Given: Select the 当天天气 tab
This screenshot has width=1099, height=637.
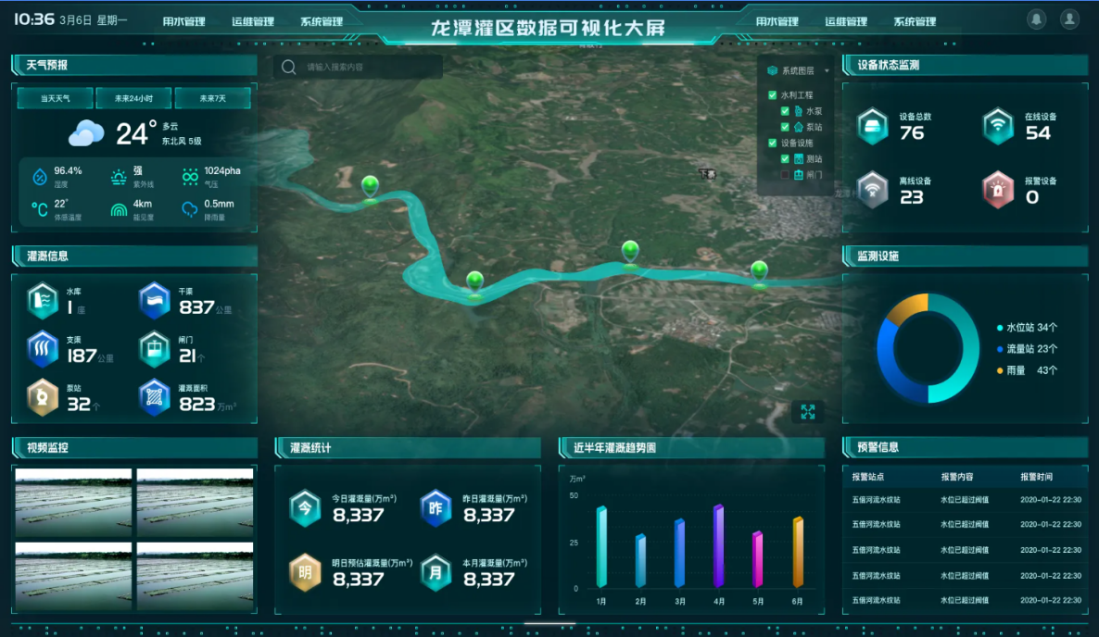Looking at the screenshot, I should pyautogui.click(x=56, y=99).
